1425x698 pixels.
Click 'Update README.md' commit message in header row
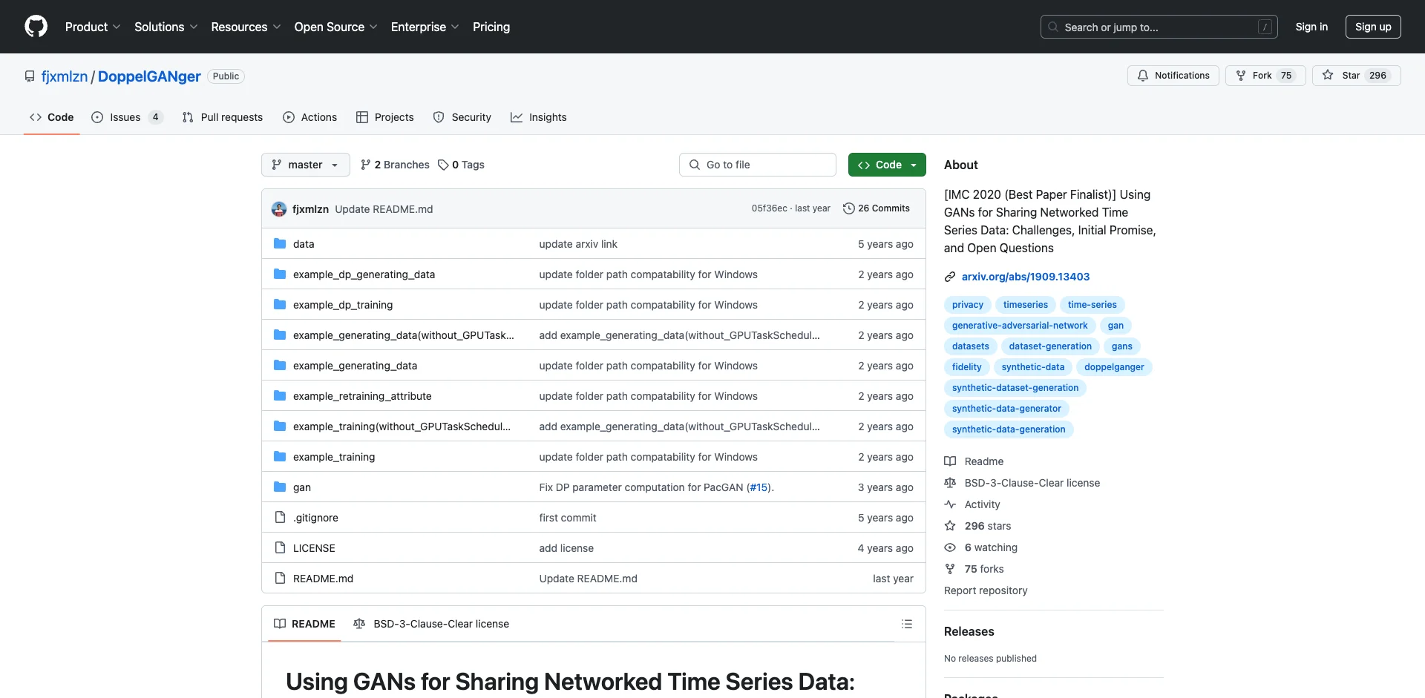pyautogui.click(x=384, y=209)
